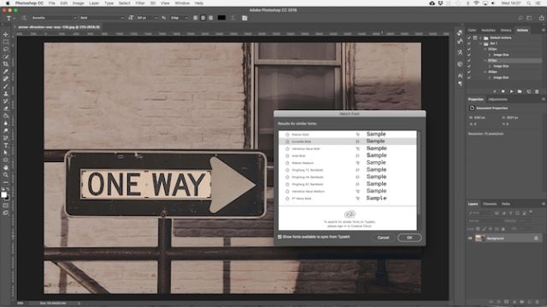Toggle the Character and Paragraph panels
The width and height of the screenshot is (547, 307).
pyautogui.click(x=244, y=18)
